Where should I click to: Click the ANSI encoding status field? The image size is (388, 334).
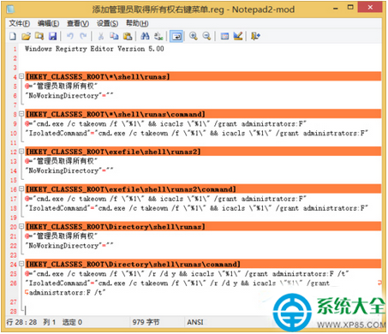coord(195,322)
